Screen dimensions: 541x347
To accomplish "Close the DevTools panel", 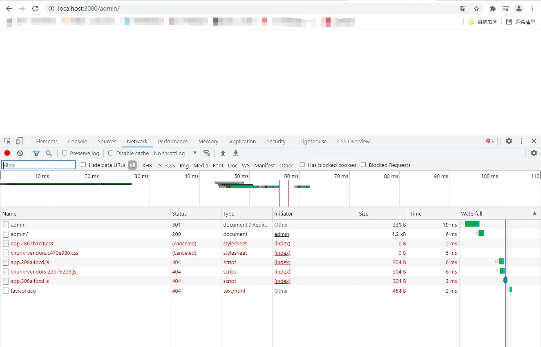I will point(534,141).
